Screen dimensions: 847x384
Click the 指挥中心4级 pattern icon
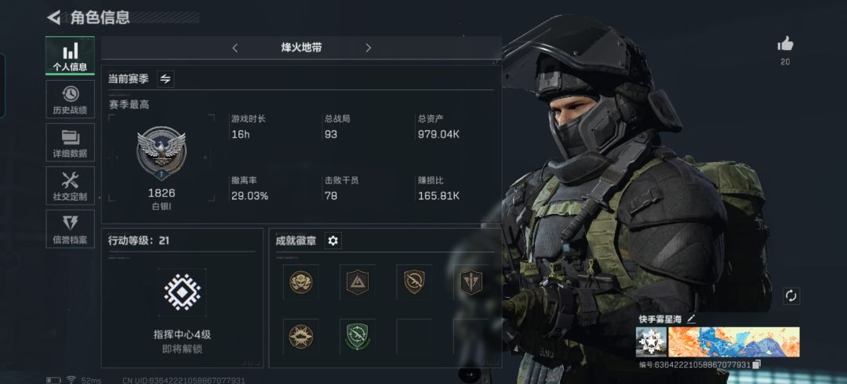183,292
